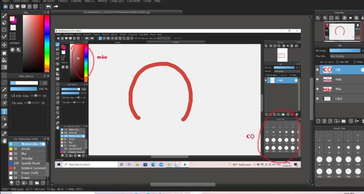The height and width of the screenshot is (194, 364).
Task: Select the Hand tool in the main left toolbar
Action: [4, 141]
